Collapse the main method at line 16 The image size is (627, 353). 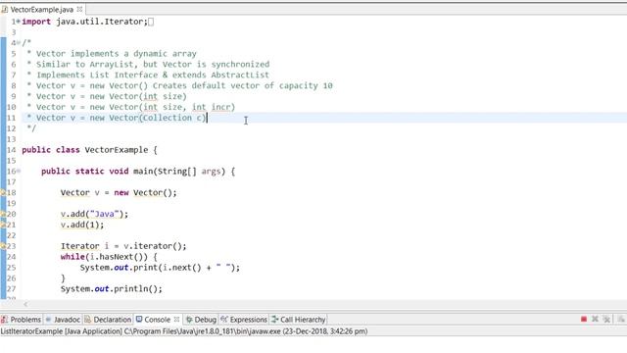pyautogui.click(x=19, y=172)
